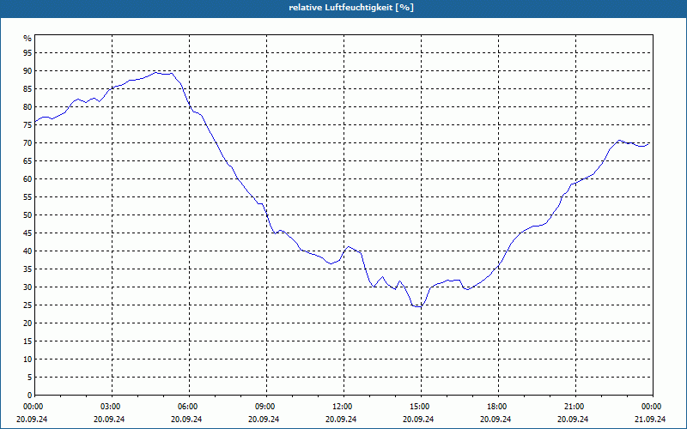Click the chart title 'relative Luftfeuchtigkeit [%]'
This screenshot has width=687, height=429.
[351, 8]
